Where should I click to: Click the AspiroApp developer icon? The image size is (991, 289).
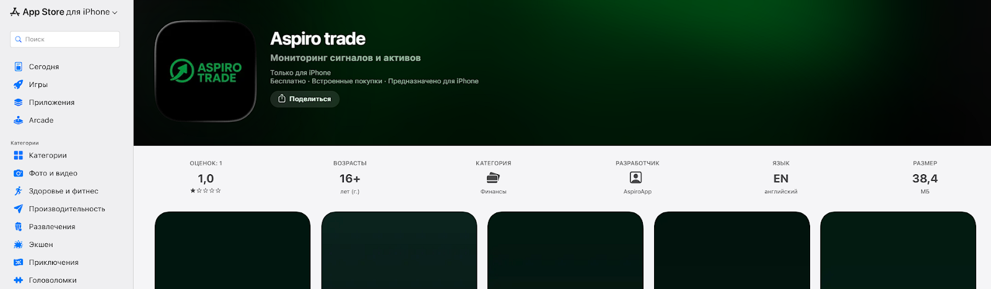coord(635,178)
